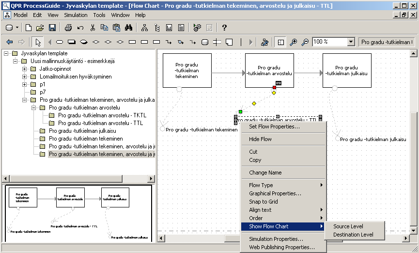Click the Print icon
The height and width of the screenshot is (253, 419).
68,28
